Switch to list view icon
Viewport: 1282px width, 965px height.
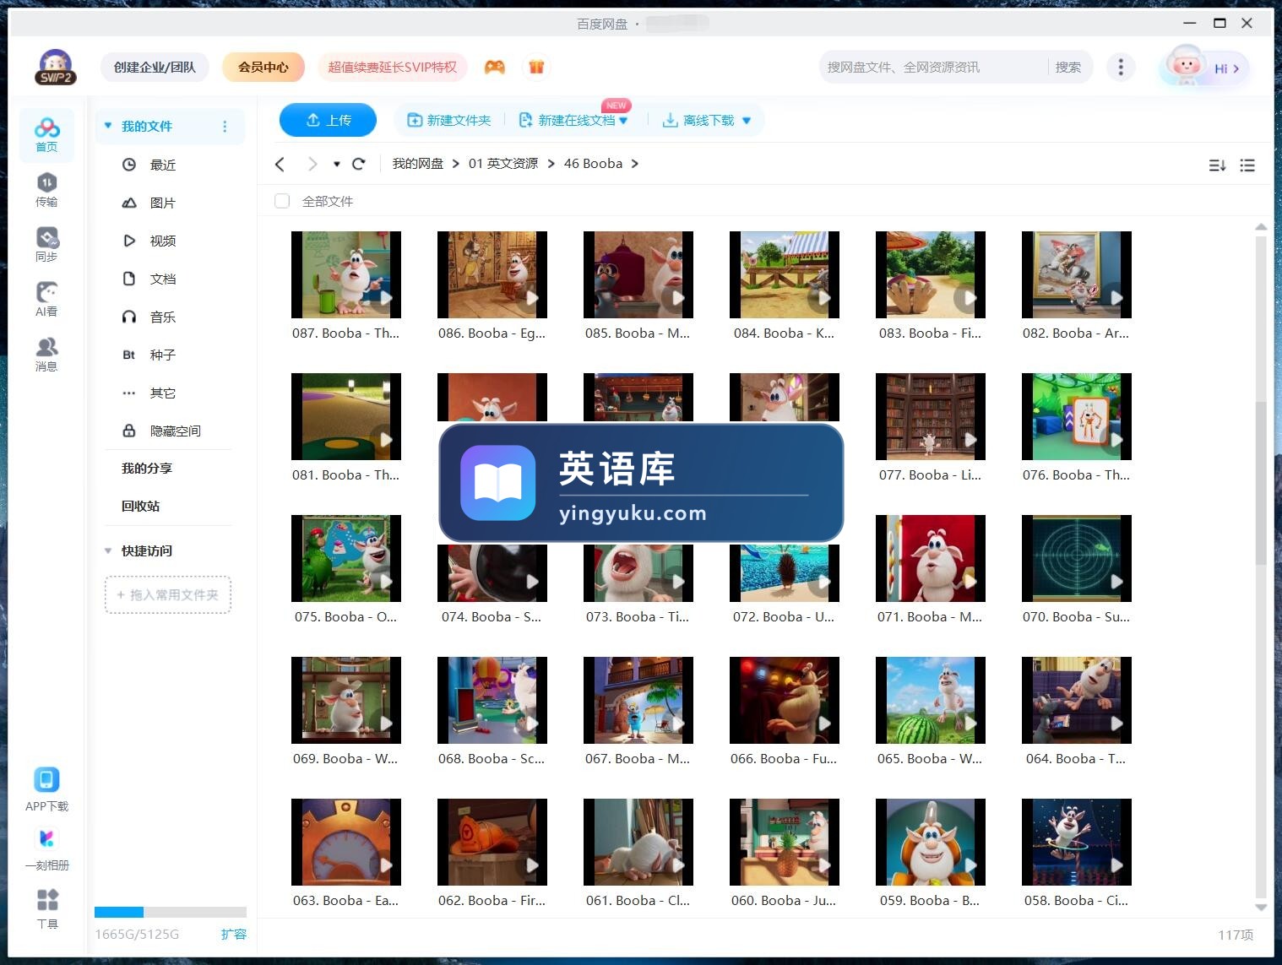click(x=1247, y=165)
